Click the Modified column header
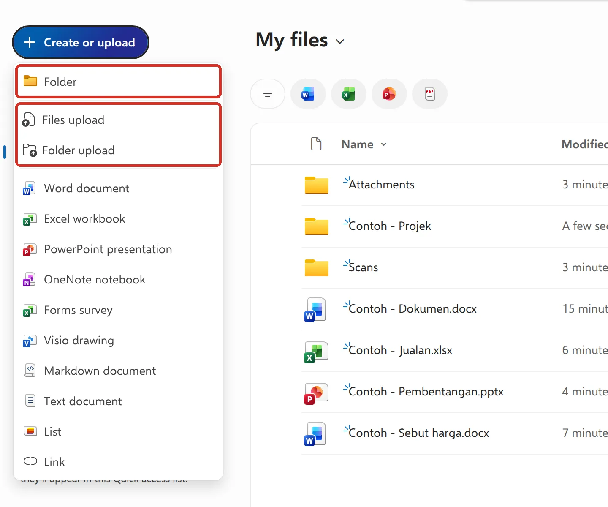Image resolution: width=608 pixels, height=507 pixels. pos(585,144)
